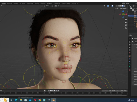137x102 pixels.
Task: Expand the selected armature in outliner
Action: pyautogui.click(x=133, y=16)
